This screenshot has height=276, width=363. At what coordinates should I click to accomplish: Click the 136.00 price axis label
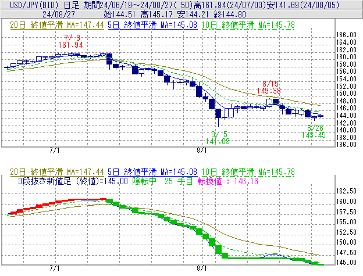[x=346, y=145]
